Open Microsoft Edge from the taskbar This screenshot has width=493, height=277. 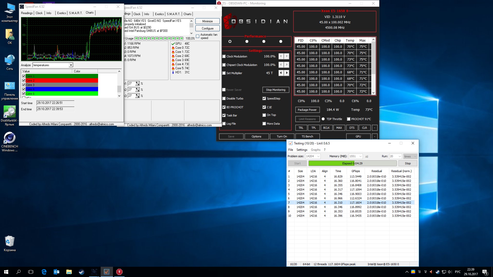tap(44, 272)
